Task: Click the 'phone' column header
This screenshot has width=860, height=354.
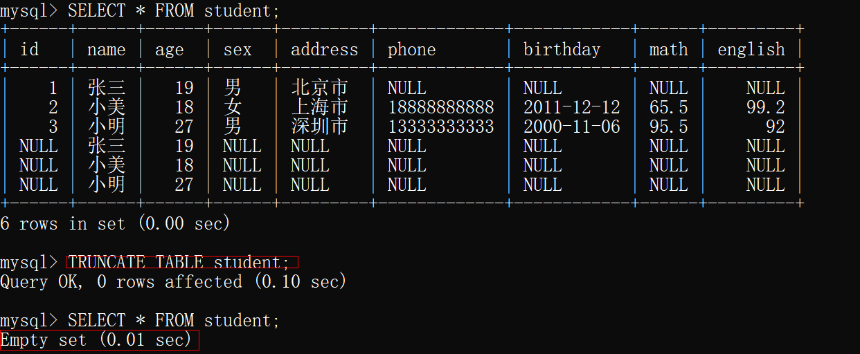Action: pos(411,50)
